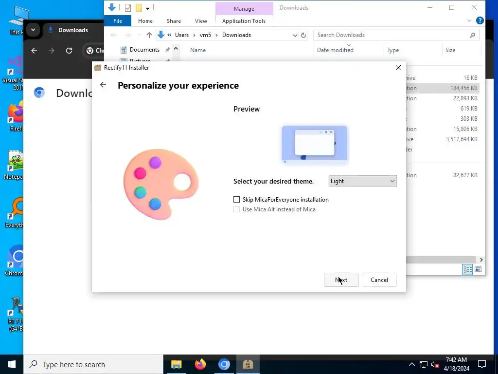Open the Share ribbon tab in Explorer
The height and width of the screenshot is (374, 498).
[174, 21]
